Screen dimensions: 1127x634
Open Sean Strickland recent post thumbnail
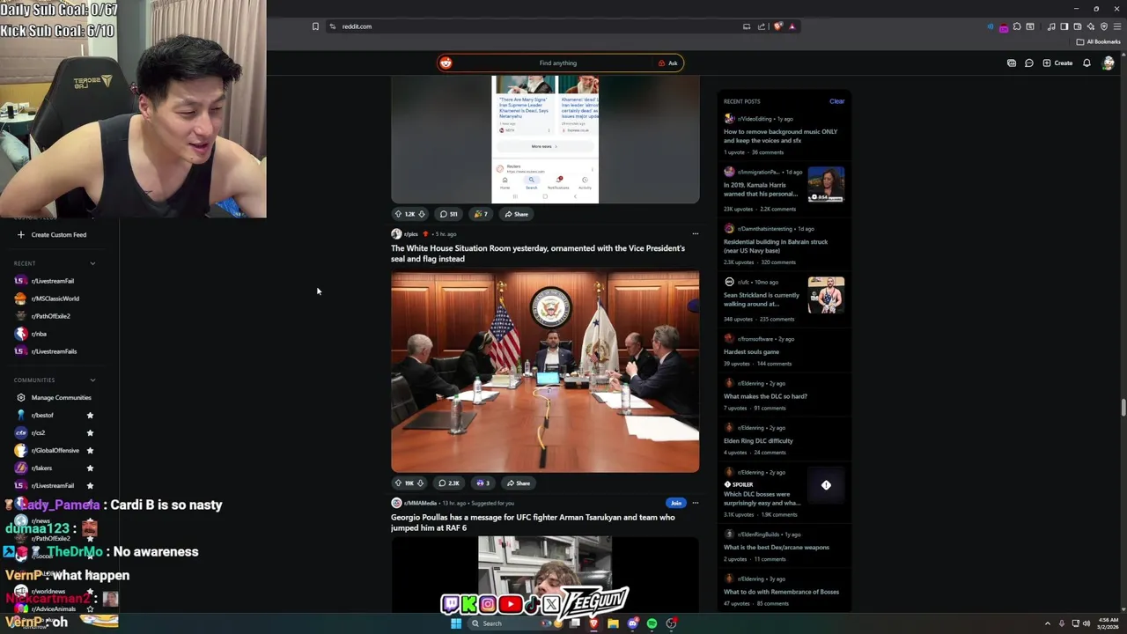coord(826,294)
